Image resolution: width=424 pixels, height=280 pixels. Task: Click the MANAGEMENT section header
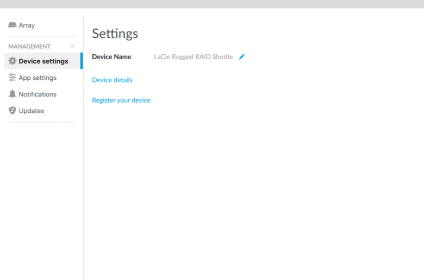(x=29, y=47)
